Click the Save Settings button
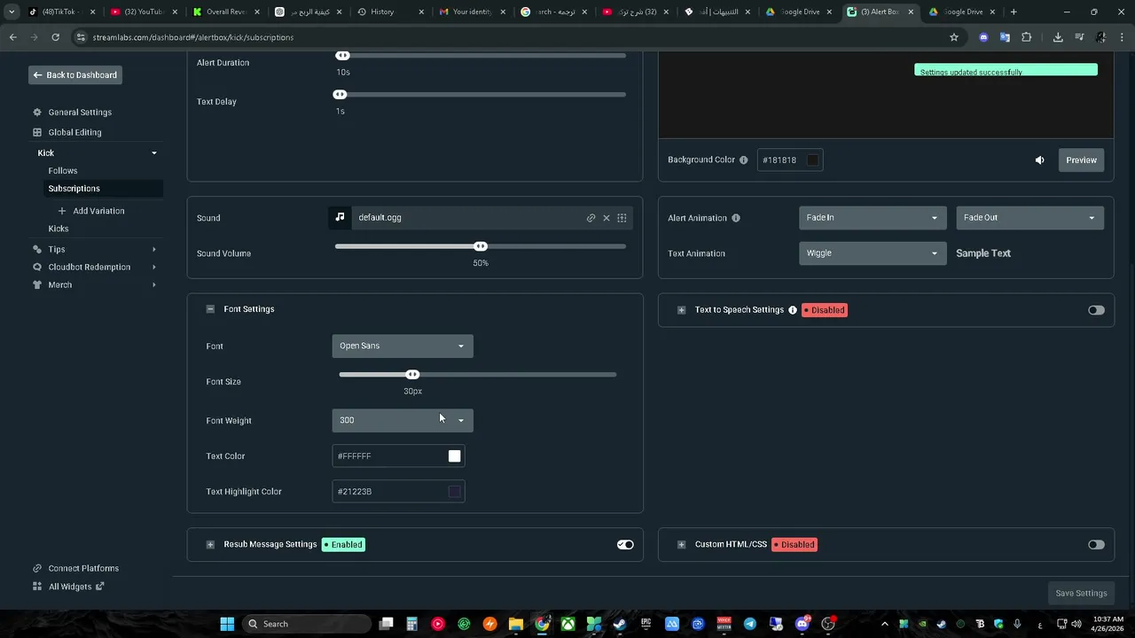Screen dimensions: 1135x638 (x=1081, y=594)
